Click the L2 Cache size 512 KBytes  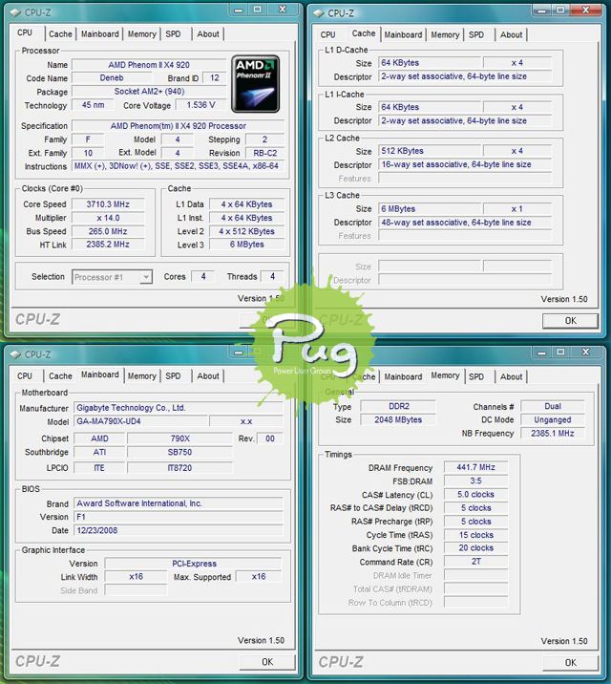(430, 151)
